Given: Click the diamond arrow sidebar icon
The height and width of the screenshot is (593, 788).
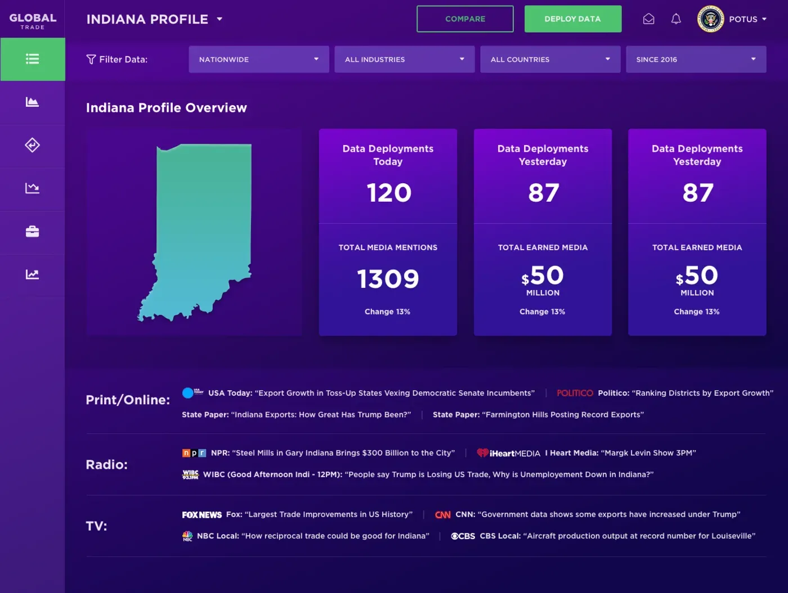Looking at the screenshot, I should (x=33, y=145).
